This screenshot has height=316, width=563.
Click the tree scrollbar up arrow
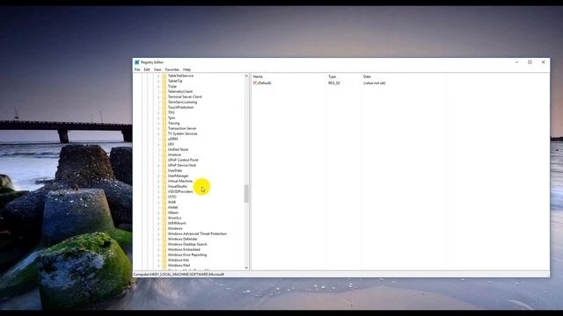click(246, 75)
